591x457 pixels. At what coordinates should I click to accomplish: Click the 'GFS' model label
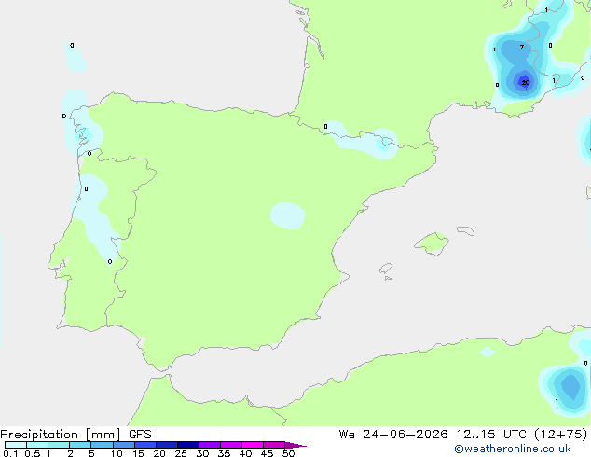[140, 435]
